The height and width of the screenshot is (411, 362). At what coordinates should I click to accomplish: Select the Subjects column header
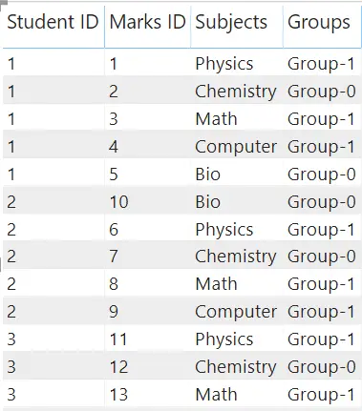[x=231, y=22]
